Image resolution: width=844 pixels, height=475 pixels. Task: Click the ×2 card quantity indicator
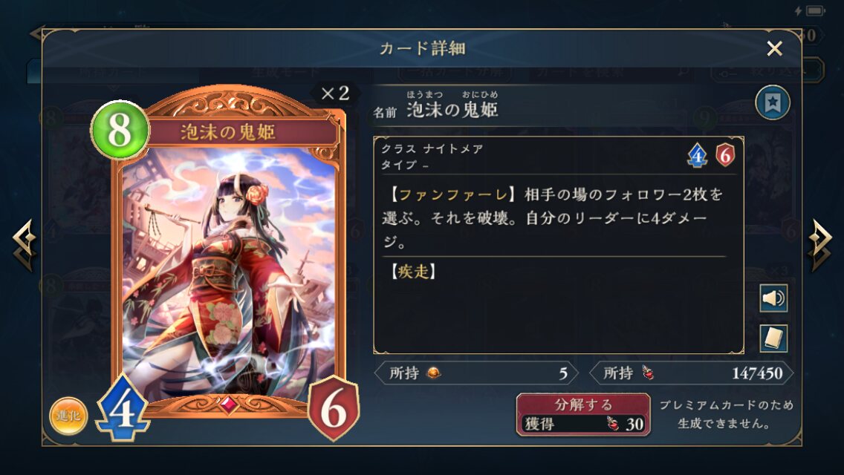pos(335,94)
